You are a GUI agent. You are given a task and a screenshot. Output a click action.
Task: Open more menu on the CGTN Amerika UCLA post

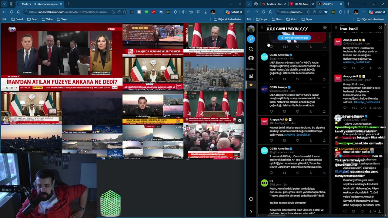click(x=324, y=149)
